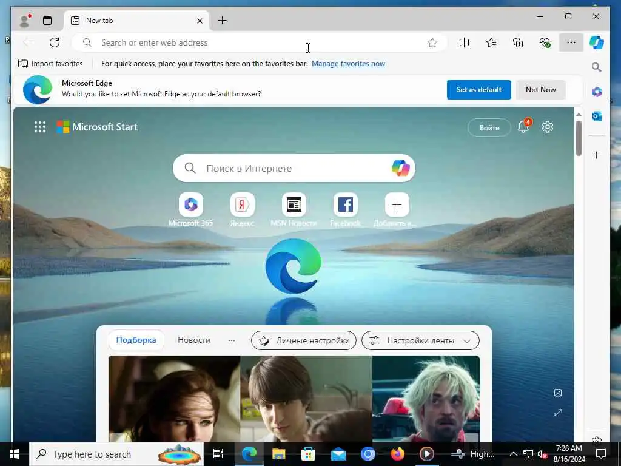
Task: Click the expand background icon
Action: point(558,413)
